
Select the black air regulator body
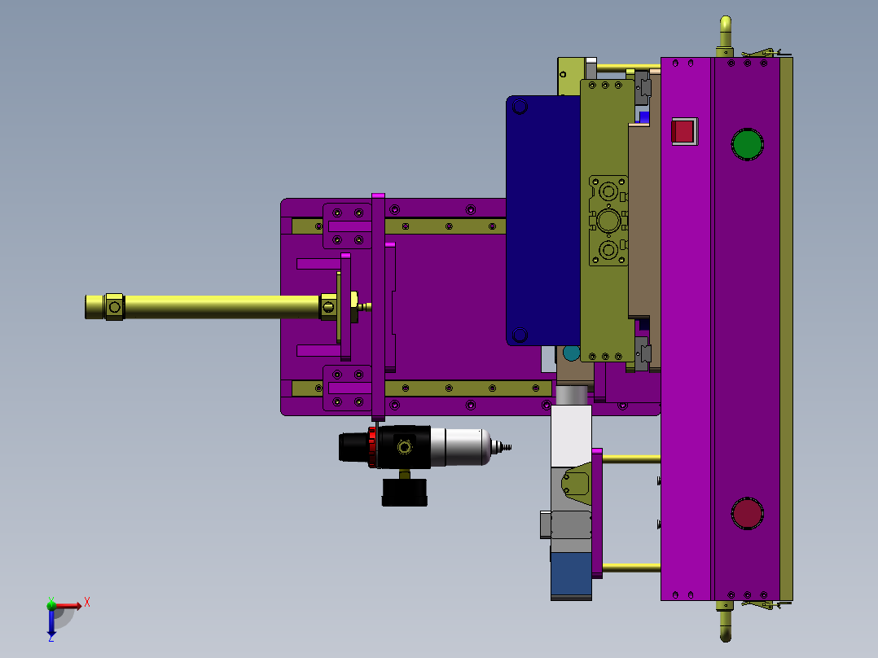[404, 447]
